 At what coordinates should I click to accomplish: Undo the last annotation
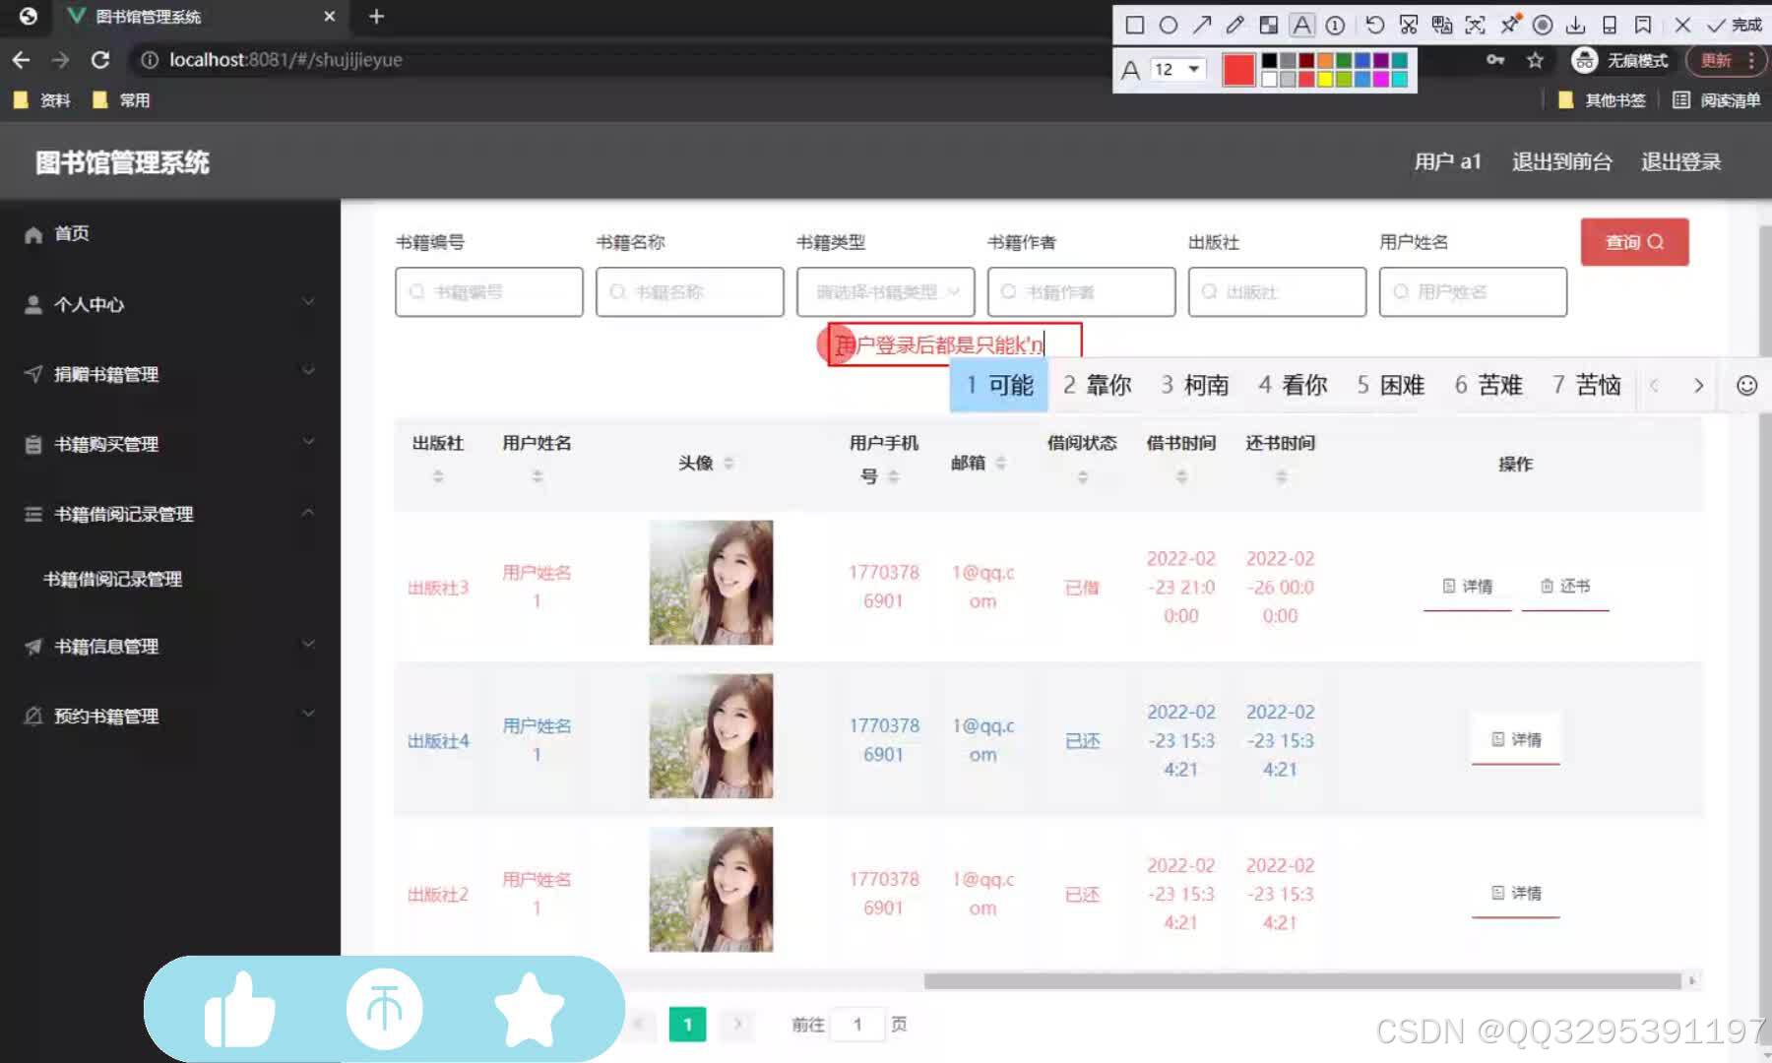pyautogui.click(x=1375, y=25)
